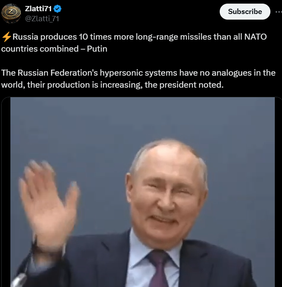Open the Zlatti71 display name link
The width and height of the screenshot is (282, 287).
38,8
